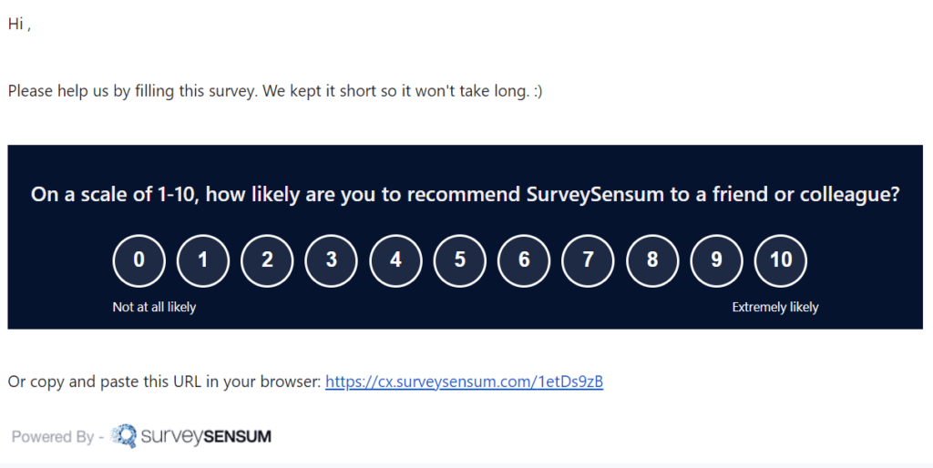Select the number 3 rating circle
This screenshot has width=933, height=468.
[332, 259]
